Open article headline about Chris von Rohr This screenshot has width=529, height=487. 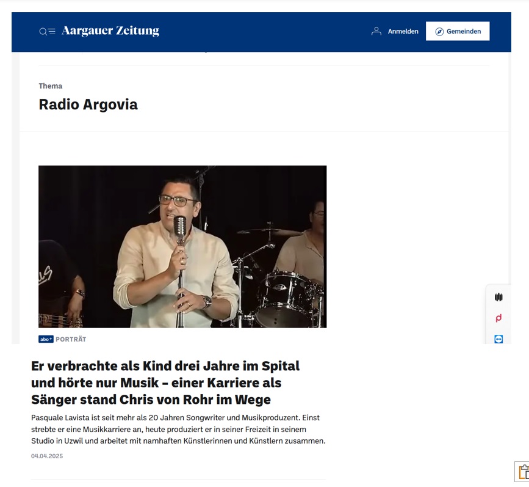165,383
